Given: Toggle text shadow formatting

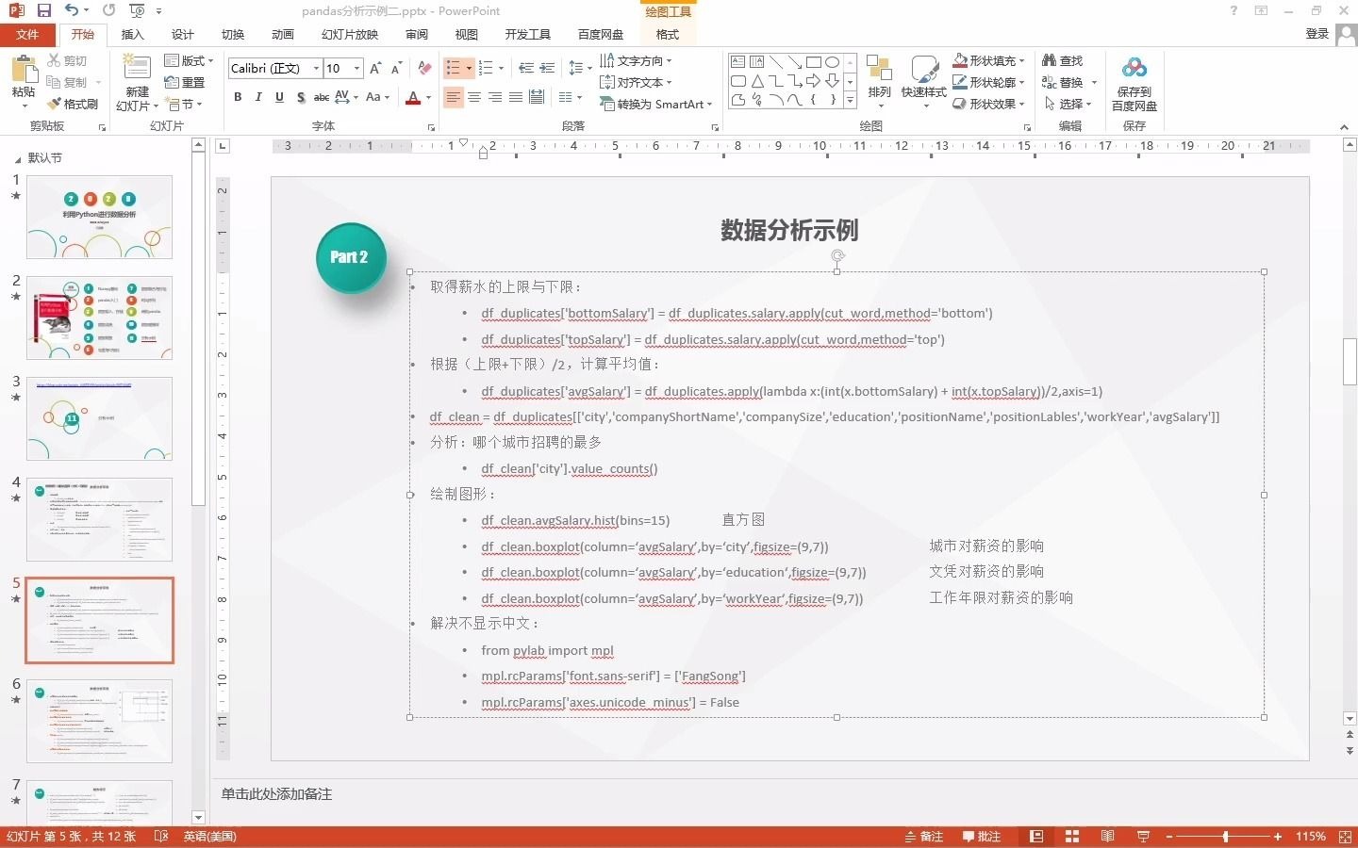Looking at the screenshot, I should pyautogui.click(x=300, y=97).
